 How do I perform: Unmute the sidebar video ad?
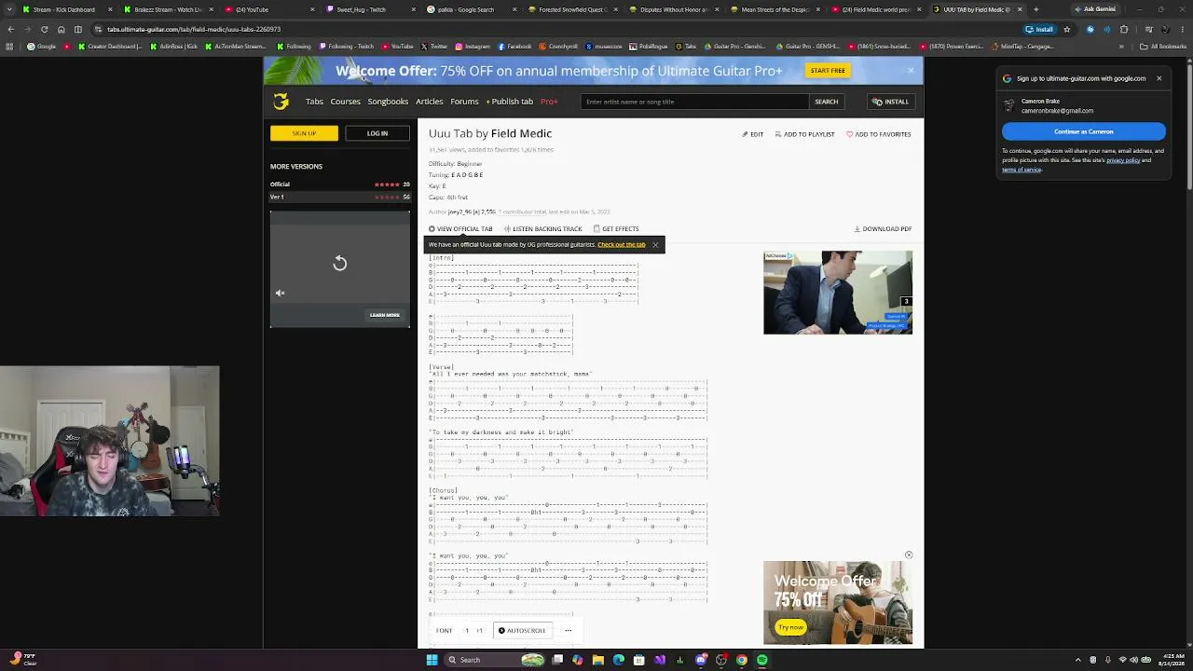point(280,293)
